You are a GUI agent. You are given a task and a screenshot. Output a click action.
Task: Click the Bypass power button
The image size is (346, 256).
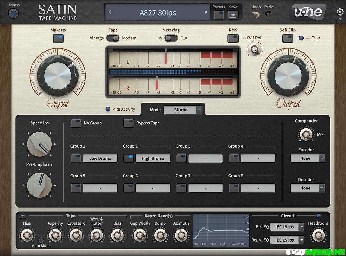coord(14,14)
